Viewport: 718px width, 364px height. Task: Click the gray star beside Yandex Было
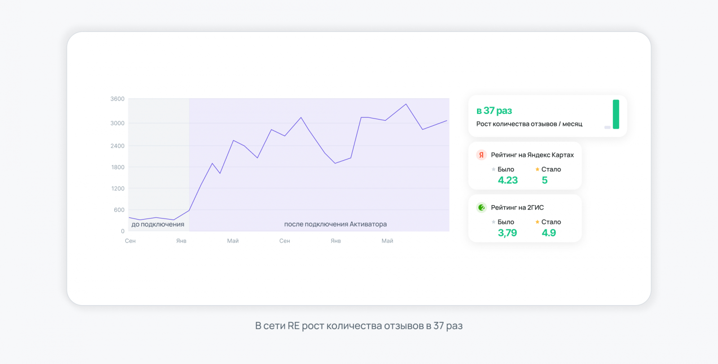[x=494, y=169]
